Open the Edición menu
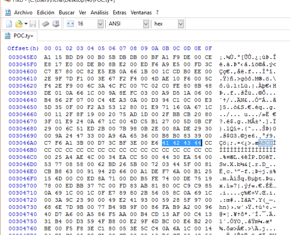The height and width of the screenshot is (235, 290). [x=46, y=12]
